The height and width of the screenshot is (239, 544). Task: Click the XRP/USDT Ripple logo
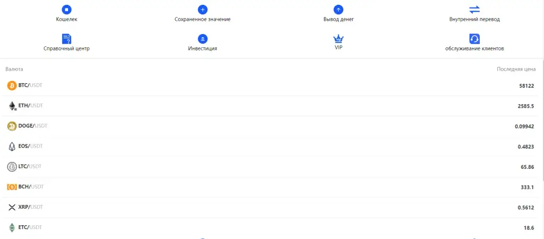(x=12, y=208)
